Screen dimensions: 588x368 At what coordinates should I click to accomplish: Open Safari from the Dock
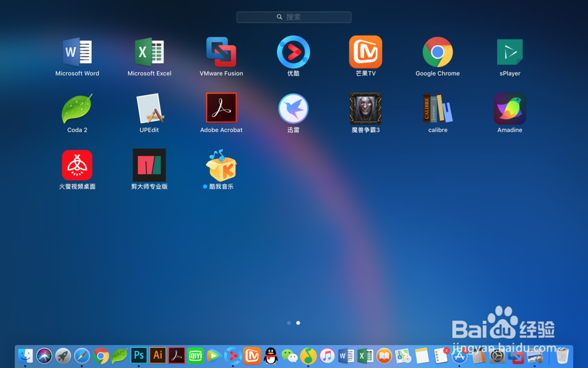tap(82, 355)
